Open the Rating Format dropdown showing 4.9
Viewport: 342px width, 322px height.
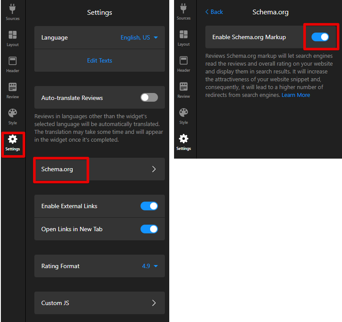[150, 266]
